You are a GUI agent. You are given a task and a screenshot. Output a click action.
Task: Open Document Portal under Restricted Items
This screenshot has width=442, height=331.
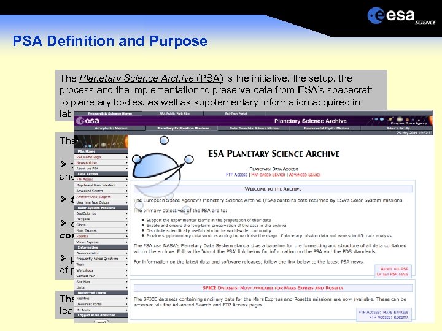[101, 304]
